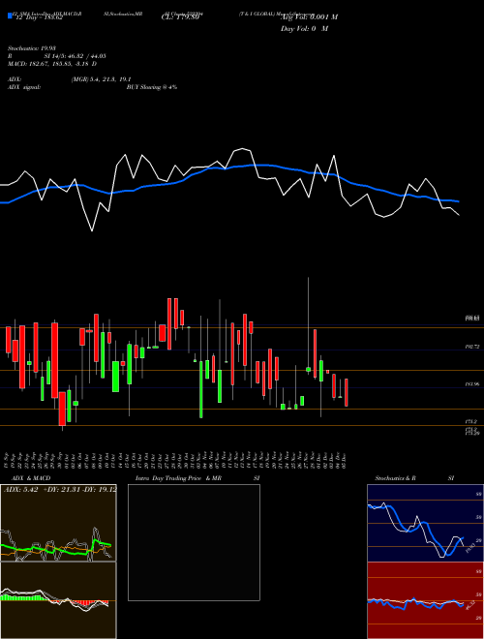
Task: Click the 'SI 14/3: 46.32 / 44.03' reading
Action: click(73, 56)
